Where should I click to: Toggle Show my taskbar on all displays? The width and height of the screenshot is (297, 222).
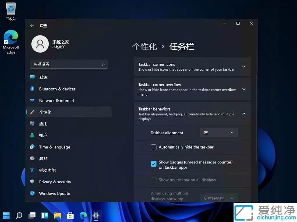click(x=154, y=180)
